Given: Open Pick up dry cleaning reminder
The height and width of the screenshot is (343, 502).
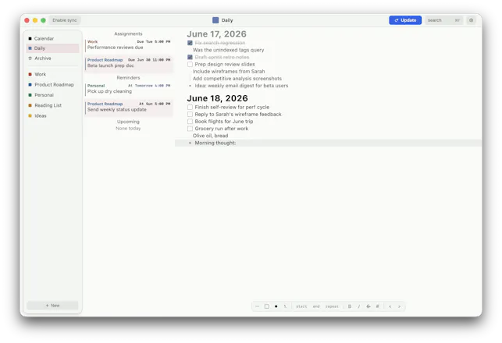Looking at the screenshot, I should tap(129, 89).
